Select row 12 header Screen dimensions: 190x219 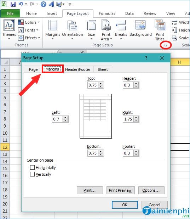pos(5,147)
